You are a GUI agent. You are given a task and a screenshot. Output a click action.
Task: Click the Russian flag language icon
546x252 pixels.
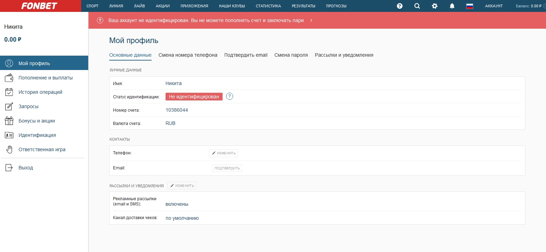click(470, 6)
